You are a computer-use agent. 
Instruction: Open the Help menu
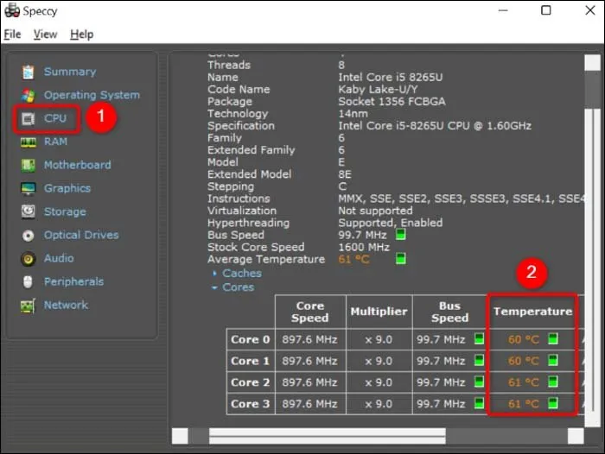[x=82, y=35]
